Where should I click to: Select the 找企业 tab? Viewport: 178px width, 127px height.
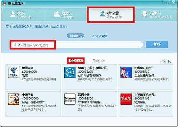click(111, 15)
